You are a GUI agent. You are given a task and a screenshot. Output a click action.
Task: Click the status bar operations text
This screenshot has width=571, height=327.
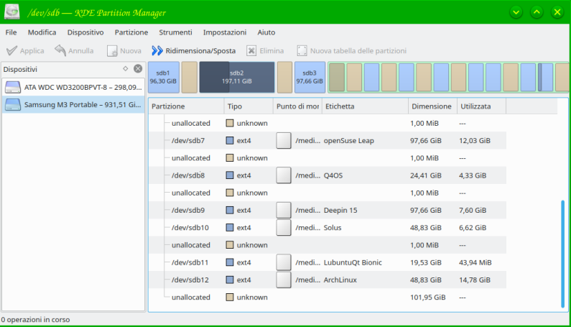35,320
